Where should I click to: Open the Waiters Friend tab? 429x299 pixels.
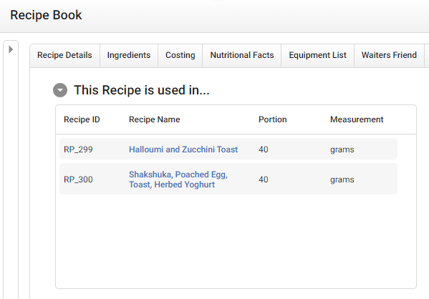[389, 56]
